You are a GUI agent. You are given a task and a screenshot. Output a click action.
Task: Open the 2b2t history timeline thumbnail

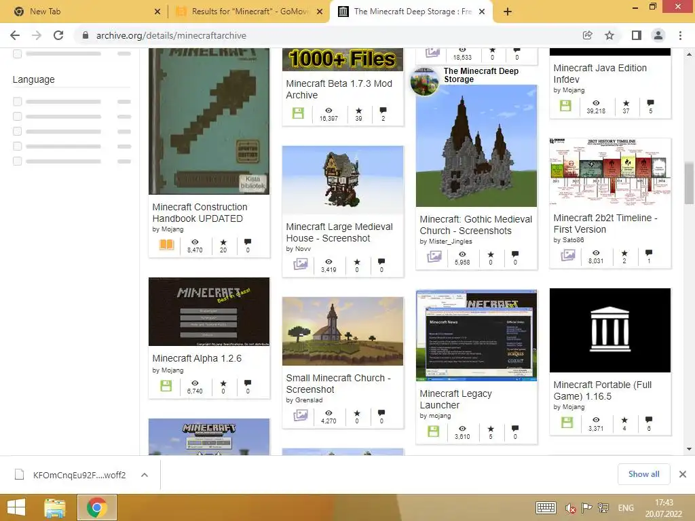click(610, 172)
